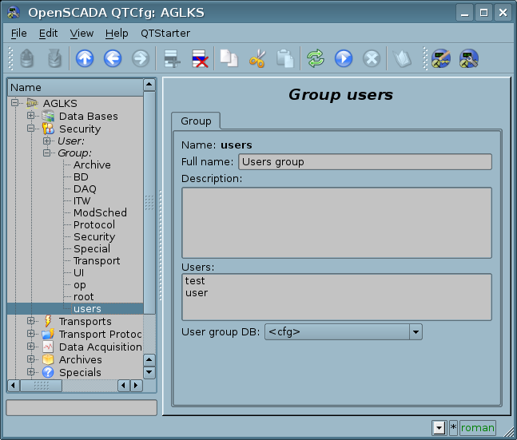Expand the Data Acquisition node
This screenshot has width=517, height=440.
pos(30,346)
